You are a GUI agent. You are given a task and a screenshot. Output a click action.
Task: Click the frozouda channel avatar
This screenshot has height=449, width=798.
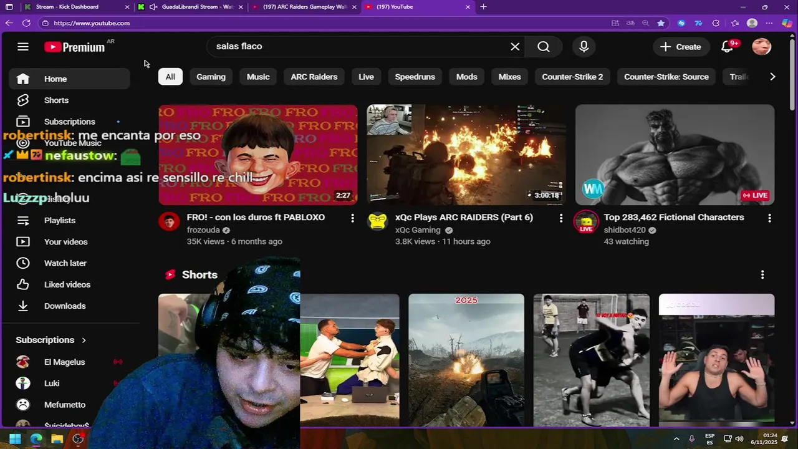click(169, 221)
